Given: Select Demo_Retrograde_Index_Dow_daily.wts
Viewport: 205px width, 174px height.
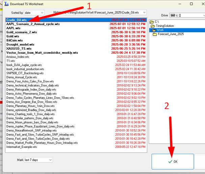Looking at the screenshot, I should 76,90.
